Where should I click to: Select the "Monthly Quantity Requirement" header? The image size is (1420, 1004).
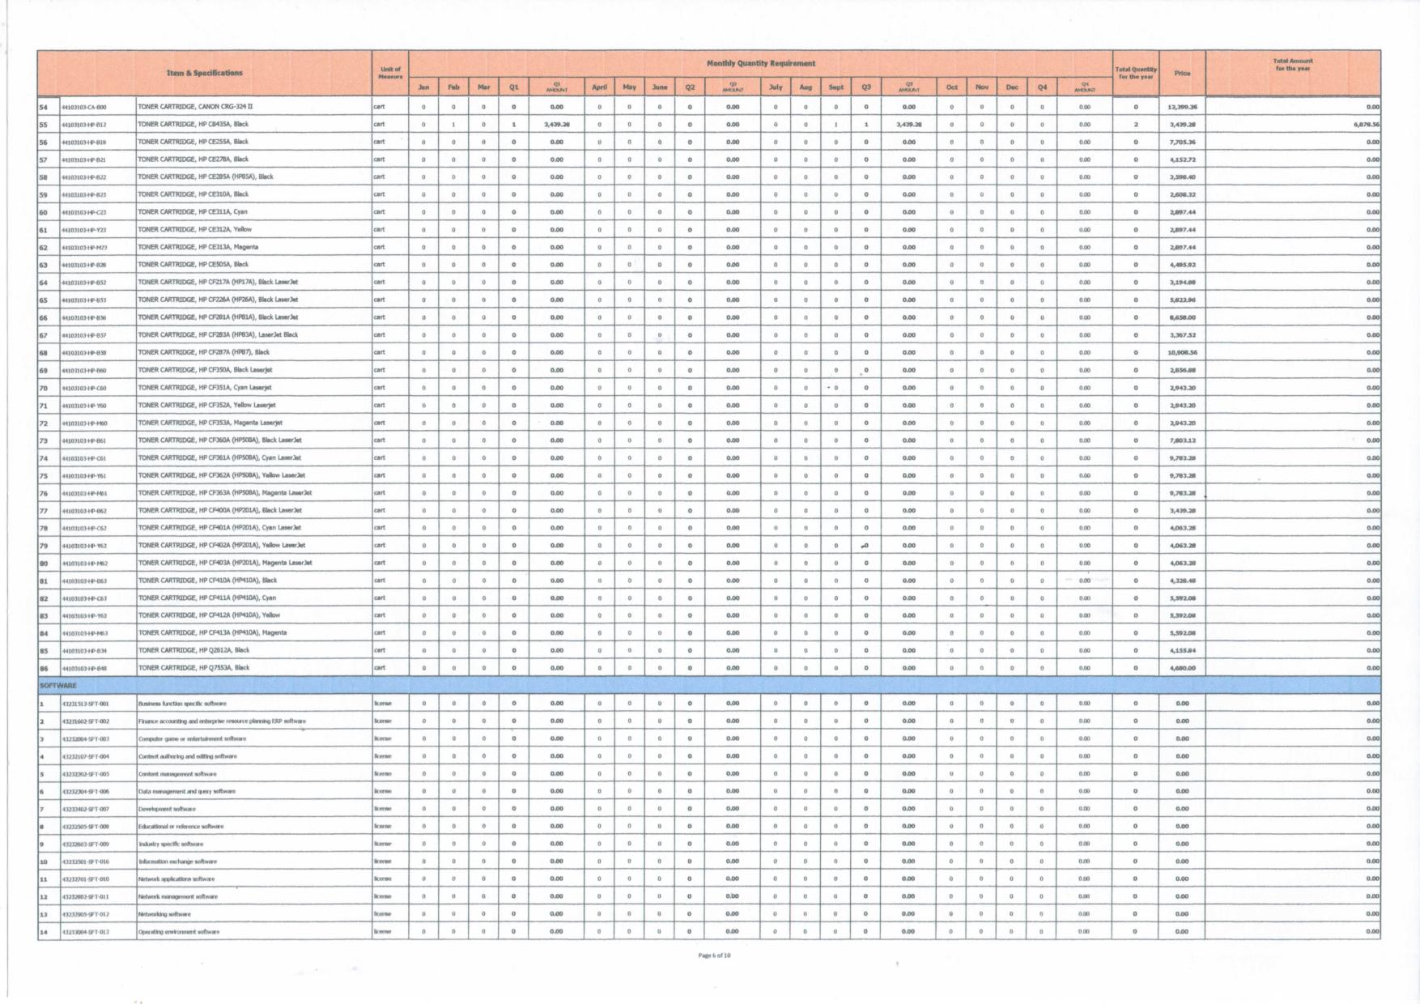click(x=760, y=63)
